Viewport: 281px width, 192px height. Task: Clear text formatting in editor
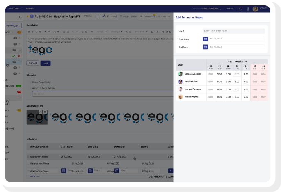click(x=158, y=32)
